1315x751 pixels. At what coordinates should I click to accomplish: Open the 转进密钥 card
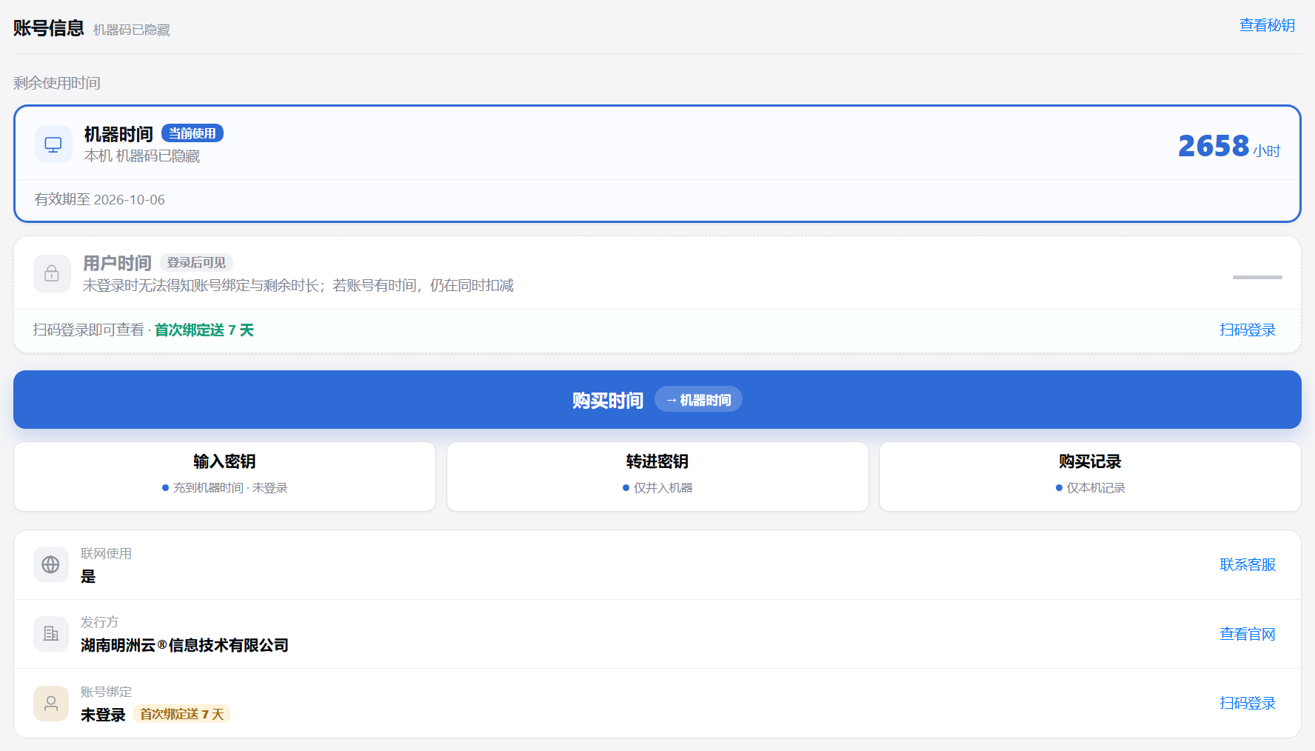click(657, 476)
